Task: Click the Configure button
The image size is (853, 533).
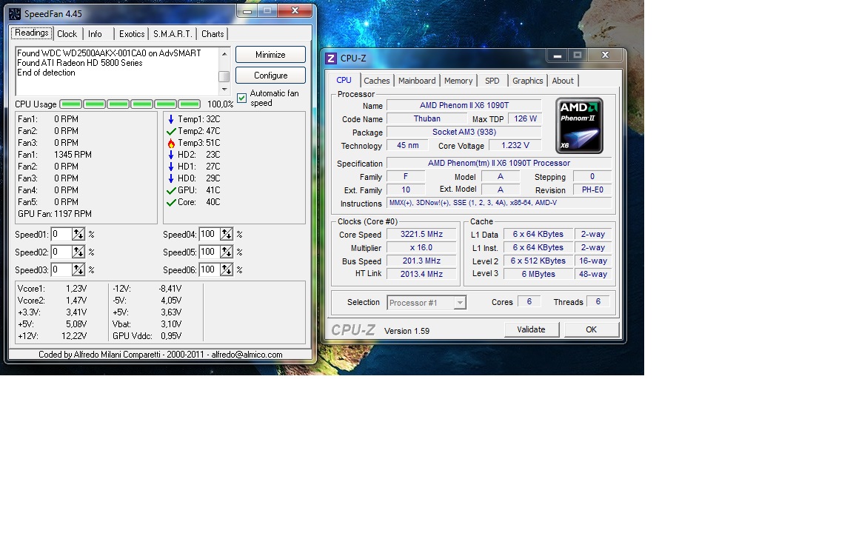Action: 270,75
